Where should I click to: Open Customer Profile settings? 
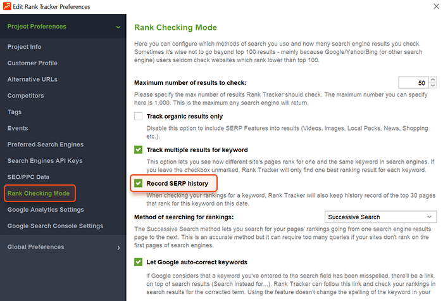(32, 63)
